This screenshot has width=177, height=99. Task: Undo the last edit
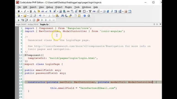(x=40, y=16)
